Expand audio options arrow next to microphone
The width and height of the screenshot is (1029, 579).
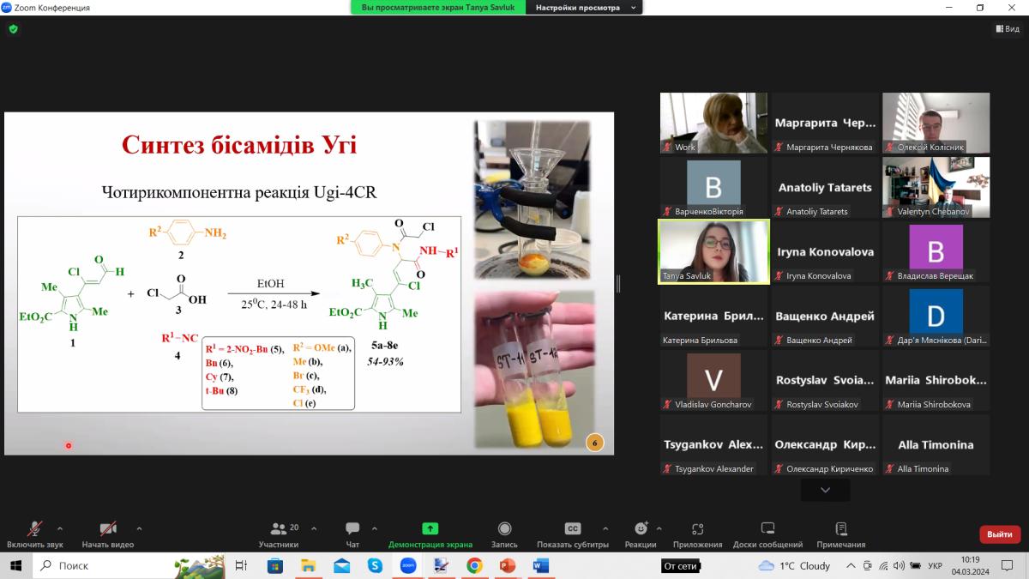click(x=60, y=528)
